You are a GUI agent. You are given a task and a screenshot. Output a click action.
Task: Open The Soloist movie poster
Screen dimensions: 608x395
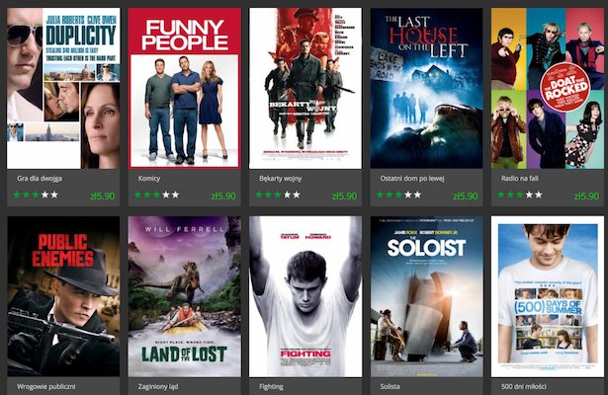426,296
